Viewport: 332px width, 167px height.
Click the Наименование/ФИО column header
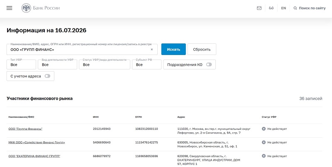tap(21, 117)
